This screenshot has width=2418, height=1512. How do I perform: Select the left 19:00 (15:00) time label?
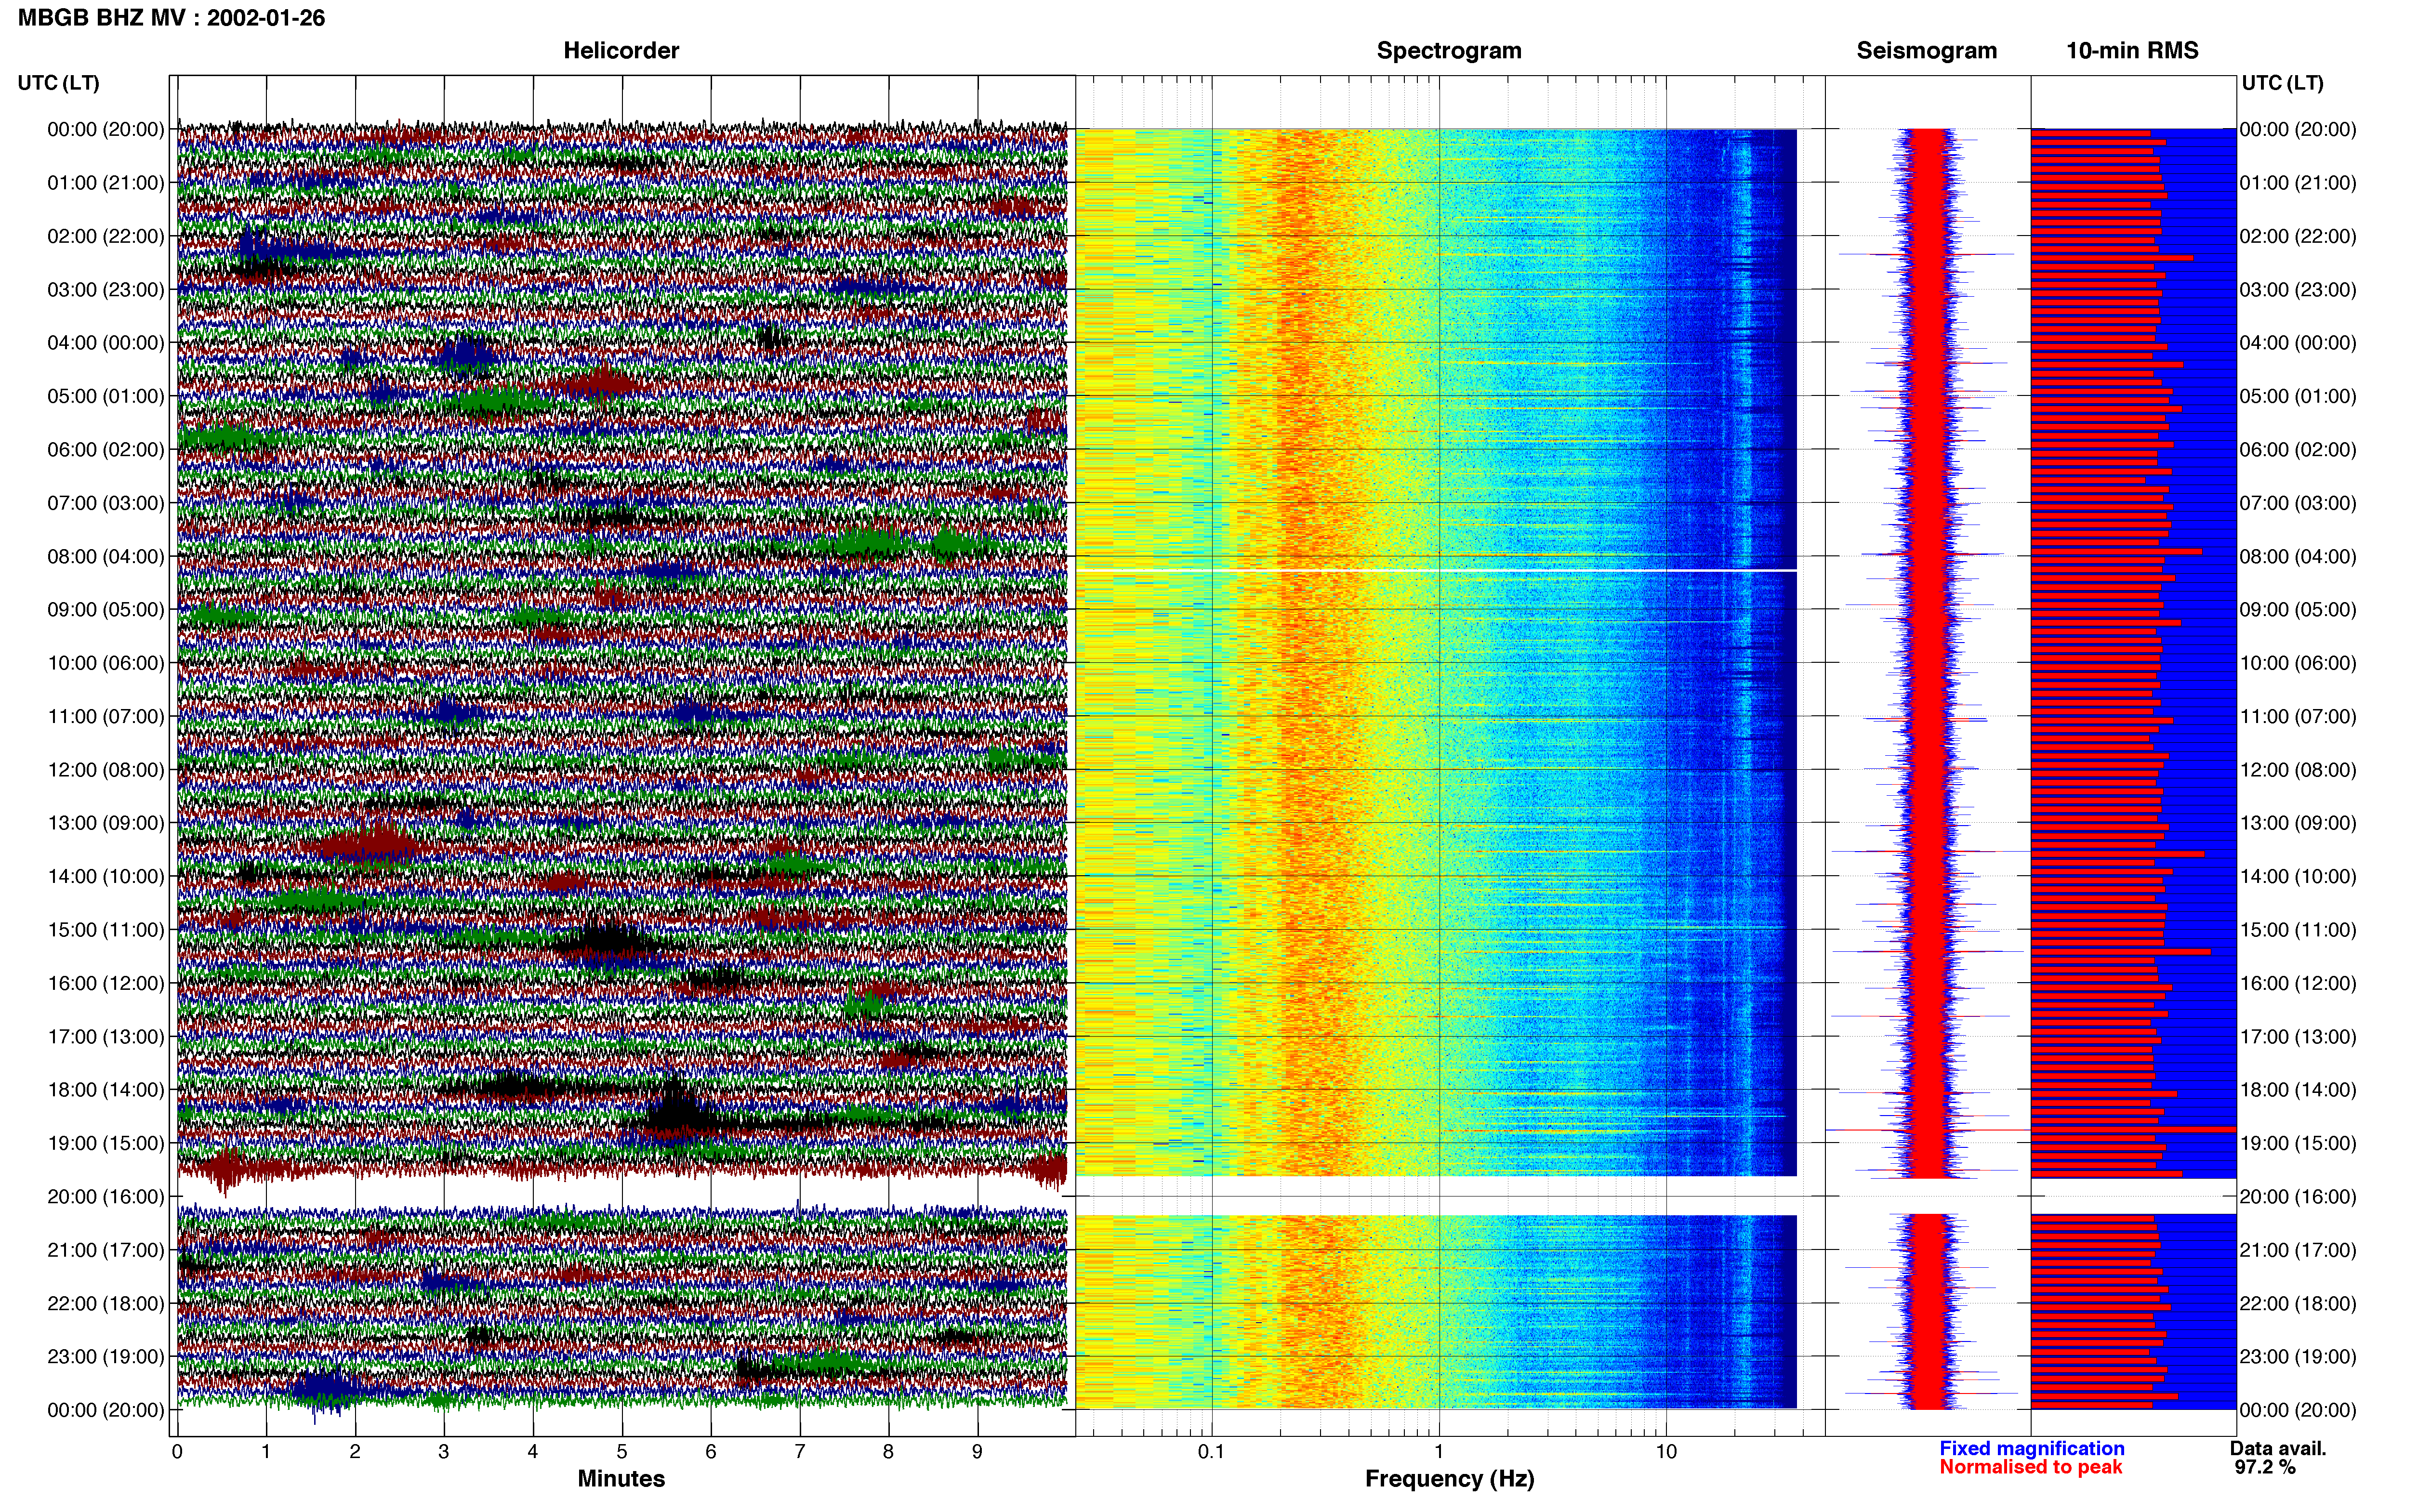pos(106,1143)
